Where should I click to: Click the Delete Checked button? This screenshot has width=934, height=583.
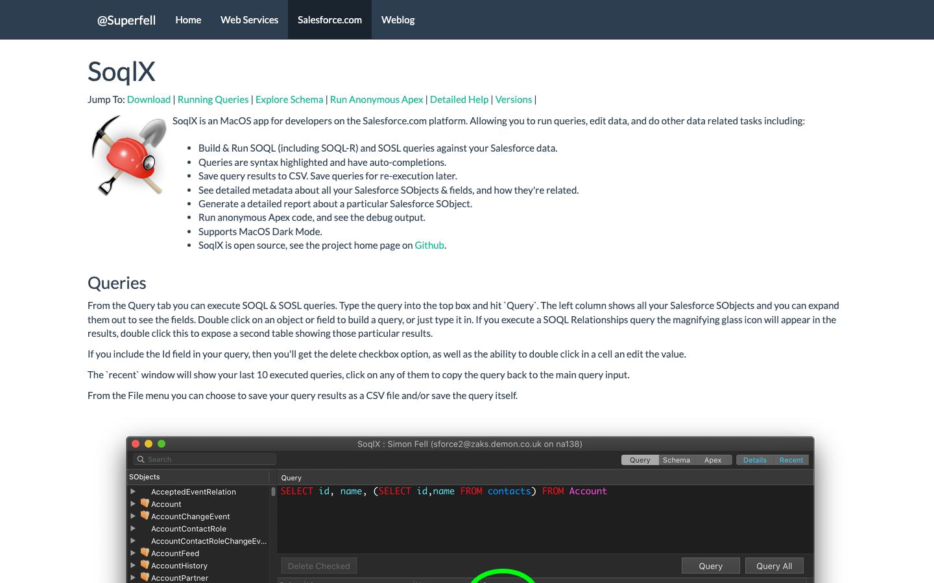coord(318,566)
